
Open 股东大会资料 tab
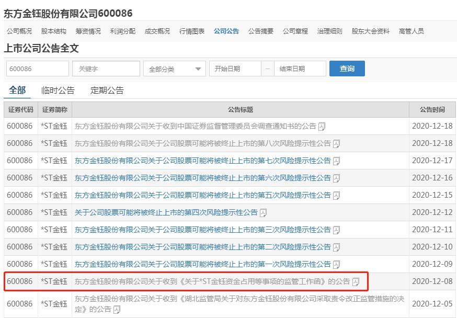tap(370, 31)
